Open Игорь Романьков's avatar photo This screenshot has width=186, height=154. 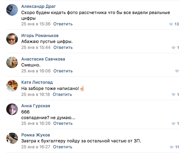click(12, 39)
